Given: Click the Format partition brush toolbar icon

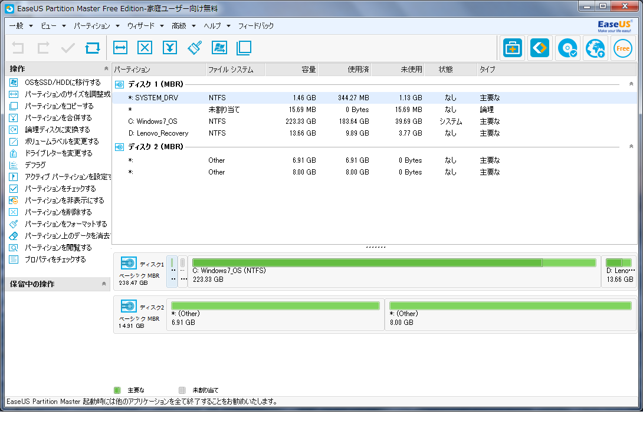Looking at the screenshot, I should (195, 48).
